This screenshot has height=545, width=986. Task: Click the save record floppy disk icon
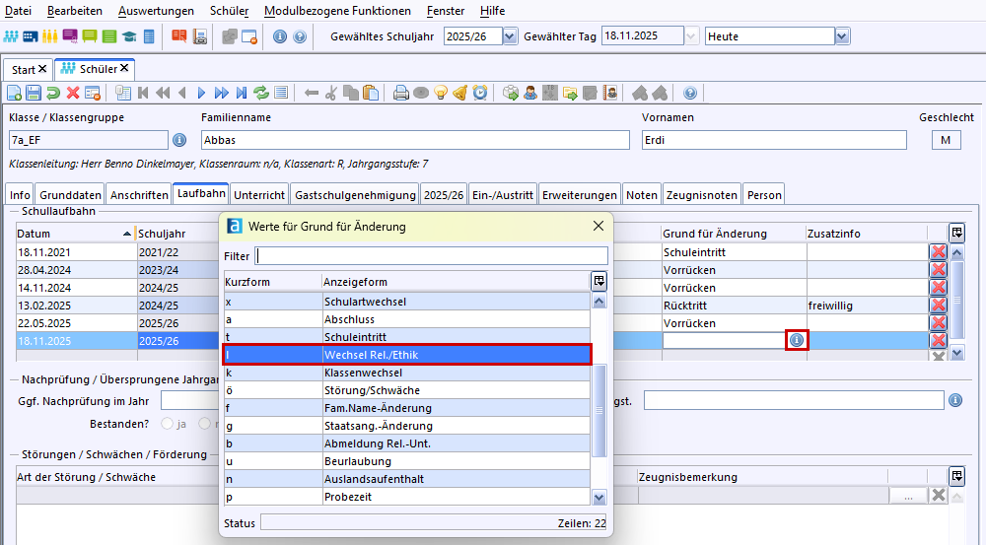[34, 93]
